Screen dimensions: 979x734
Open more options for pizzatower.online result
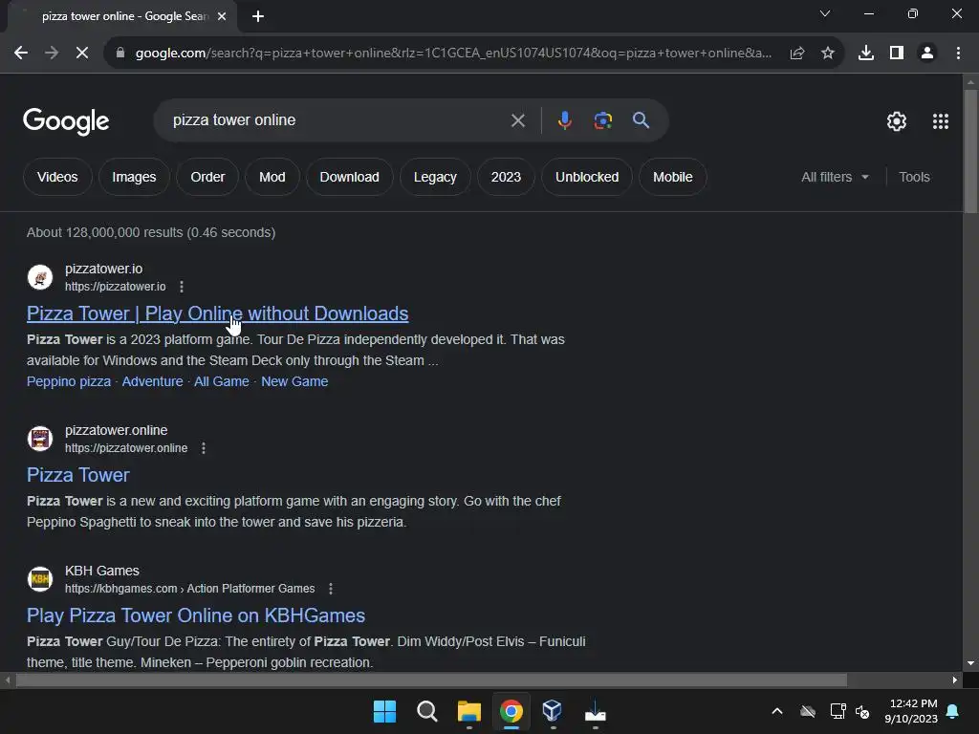pos(204,448)
